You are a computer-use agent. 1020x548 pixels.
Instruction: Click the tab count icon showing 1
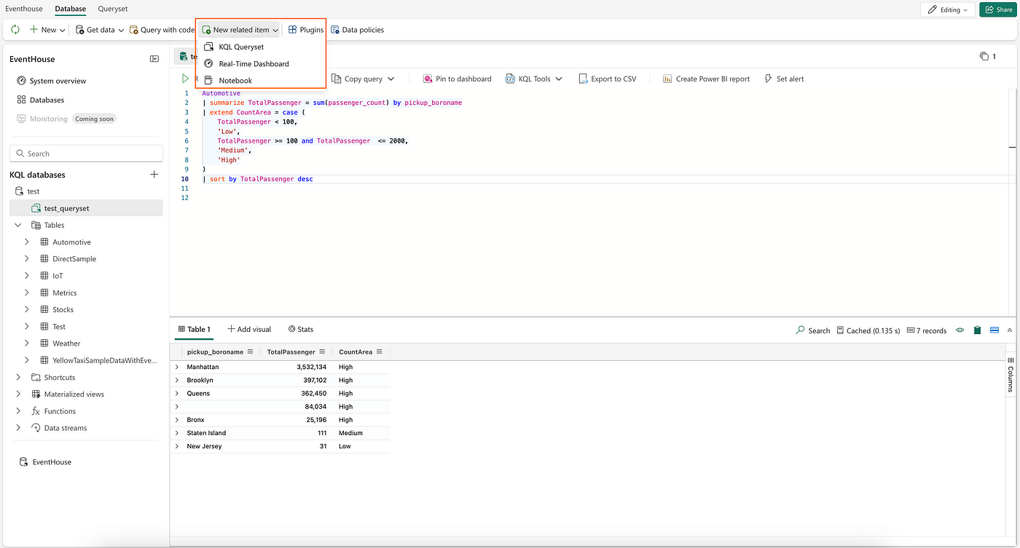tap(988, 56)
